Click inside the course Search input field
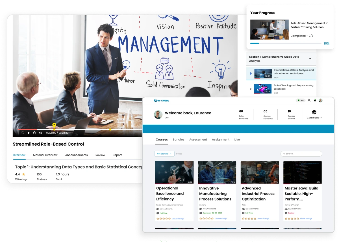Viewport: 339px width, 242px height. [301, 154]
